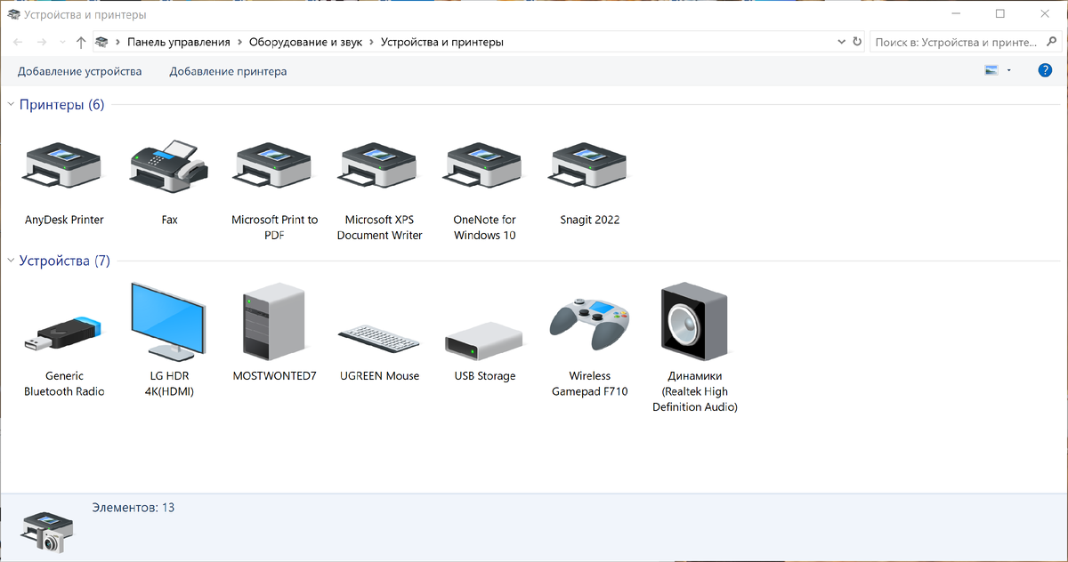Select the Realtek speaker Динамики icon
This screenshot has height=562, width=1068.
tap(694, 322)
